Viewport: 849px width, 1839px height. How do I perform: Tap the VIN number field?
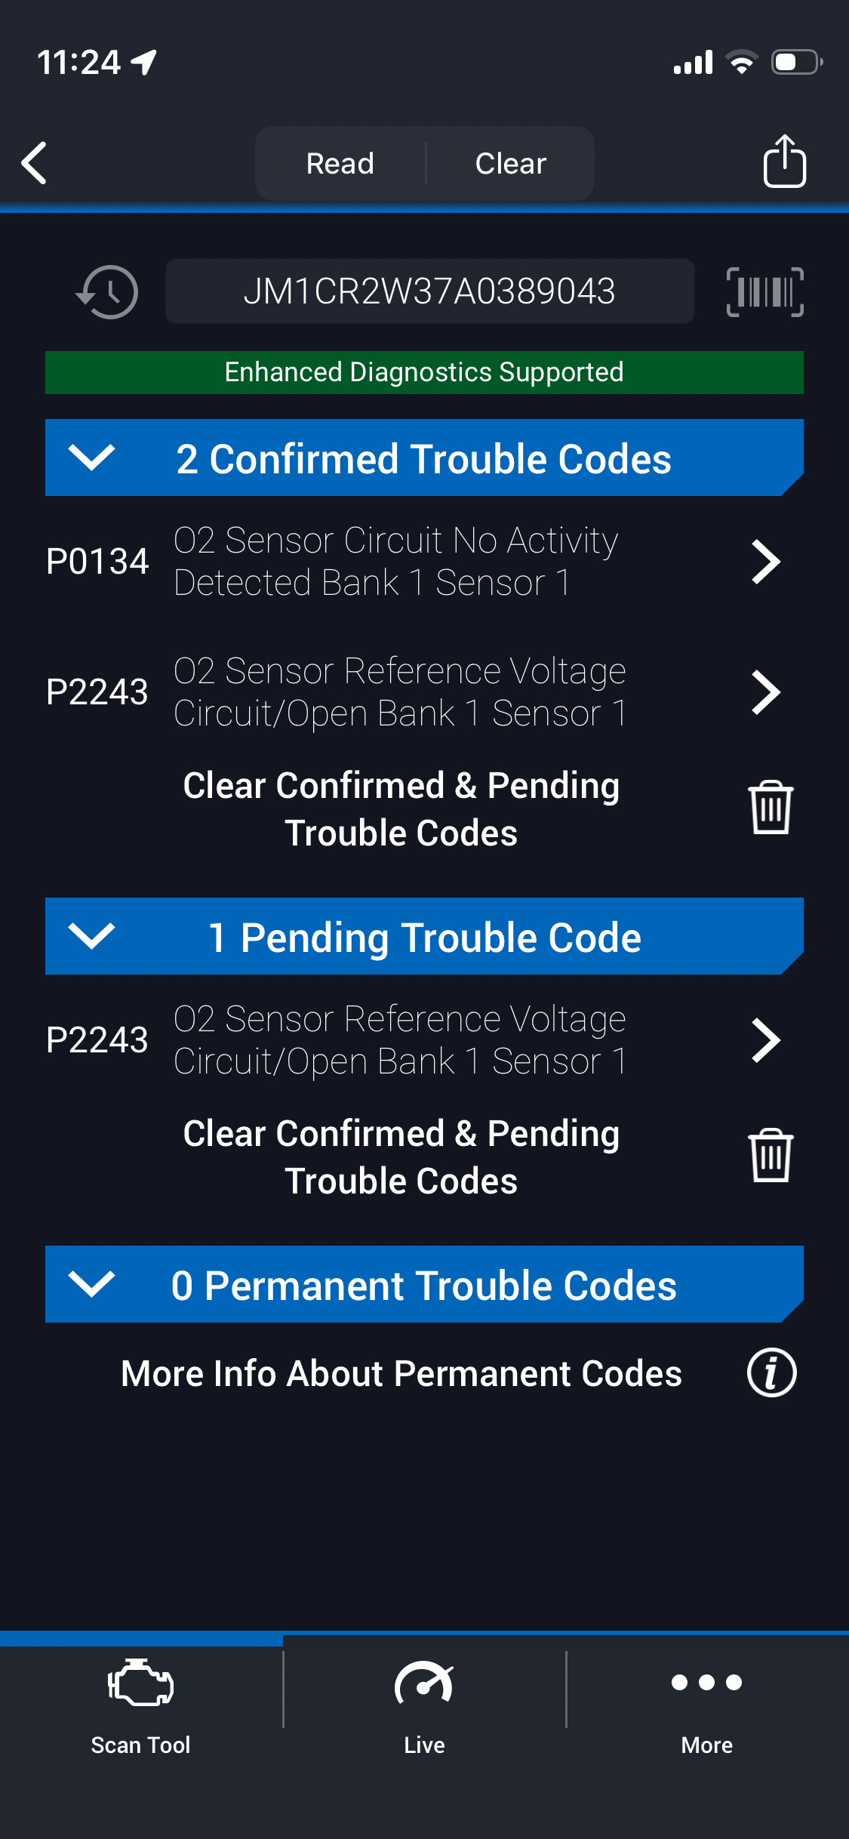(x=429, y=291)
